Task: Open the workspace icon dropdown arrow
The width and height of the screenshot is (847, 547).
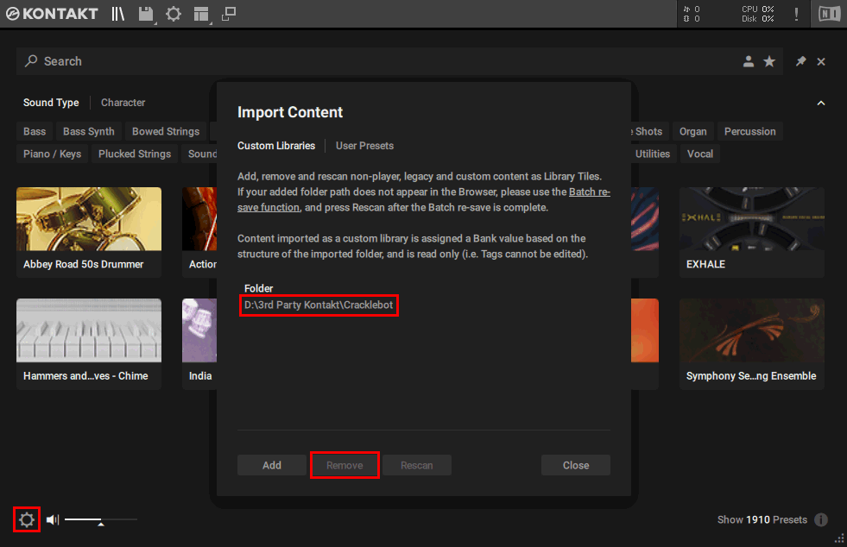Action: 211,22
